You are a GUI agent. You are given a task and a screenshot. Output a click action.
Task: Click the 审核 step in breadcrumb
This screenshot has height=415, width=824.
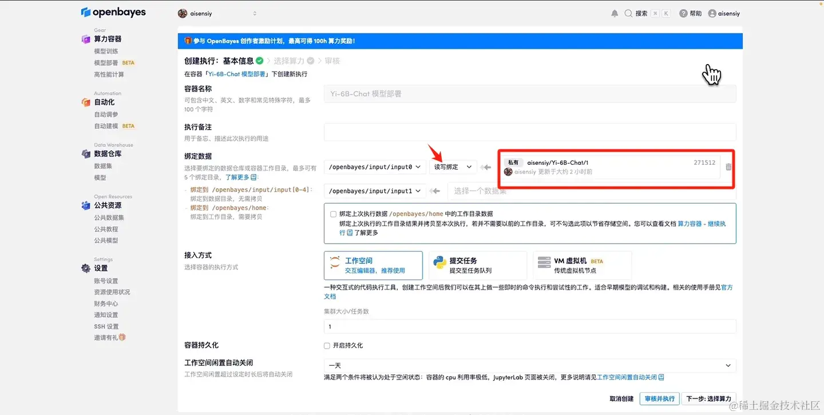pos(332,61)
